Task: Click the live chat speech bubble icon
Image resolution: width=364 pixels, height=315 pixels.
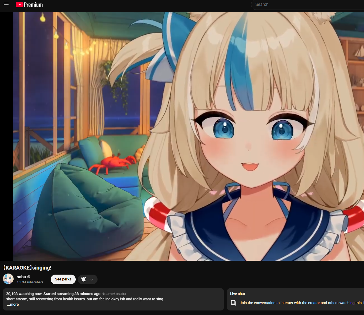Action: 233,303
